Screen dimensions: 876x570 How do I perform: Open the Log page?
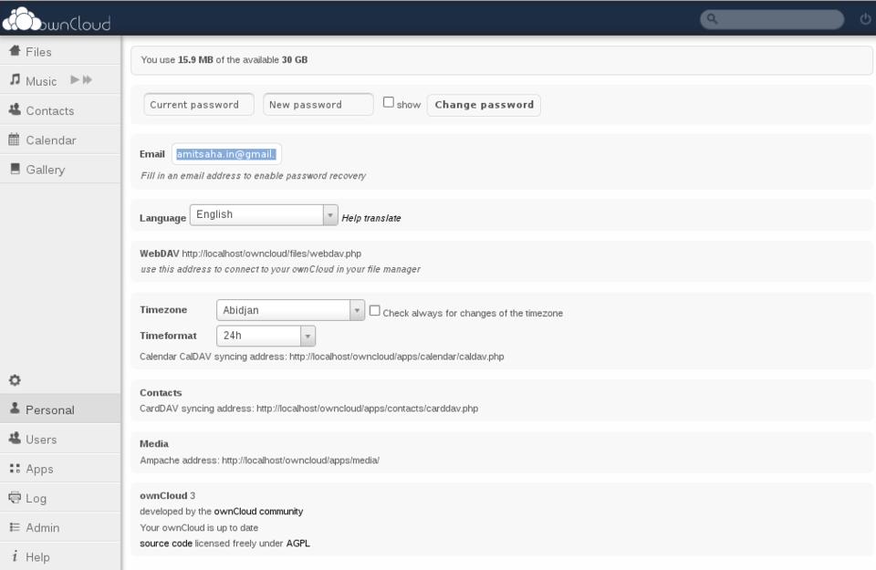60,498
